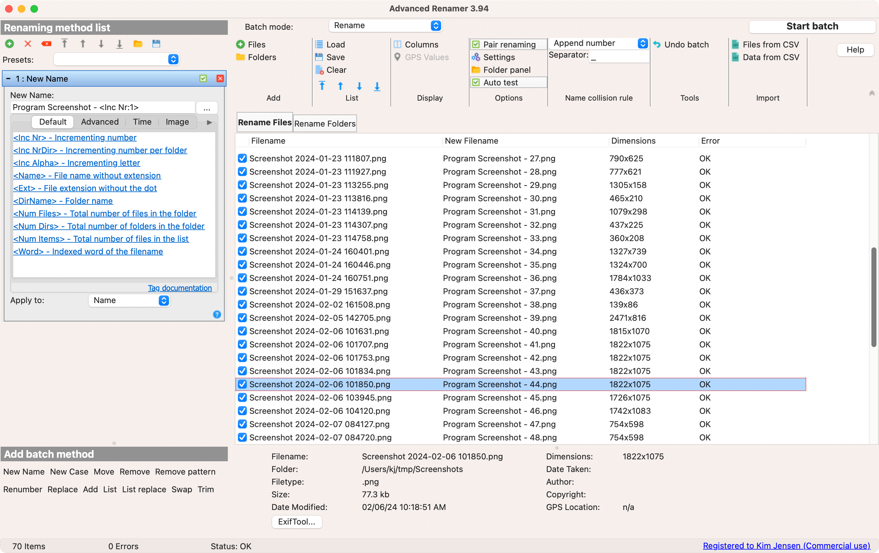This screenshot has height=553, width=879.
Task: Add a new renaming method with the green plus icon
Action: point(9,43)
